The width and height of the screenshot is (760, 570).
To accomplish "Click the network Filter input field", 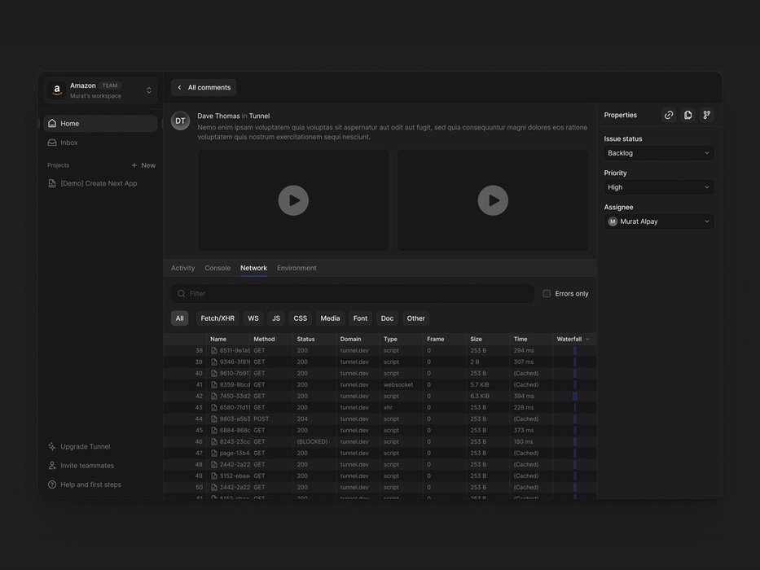I will pyautogui.click(x=358, y=294).
